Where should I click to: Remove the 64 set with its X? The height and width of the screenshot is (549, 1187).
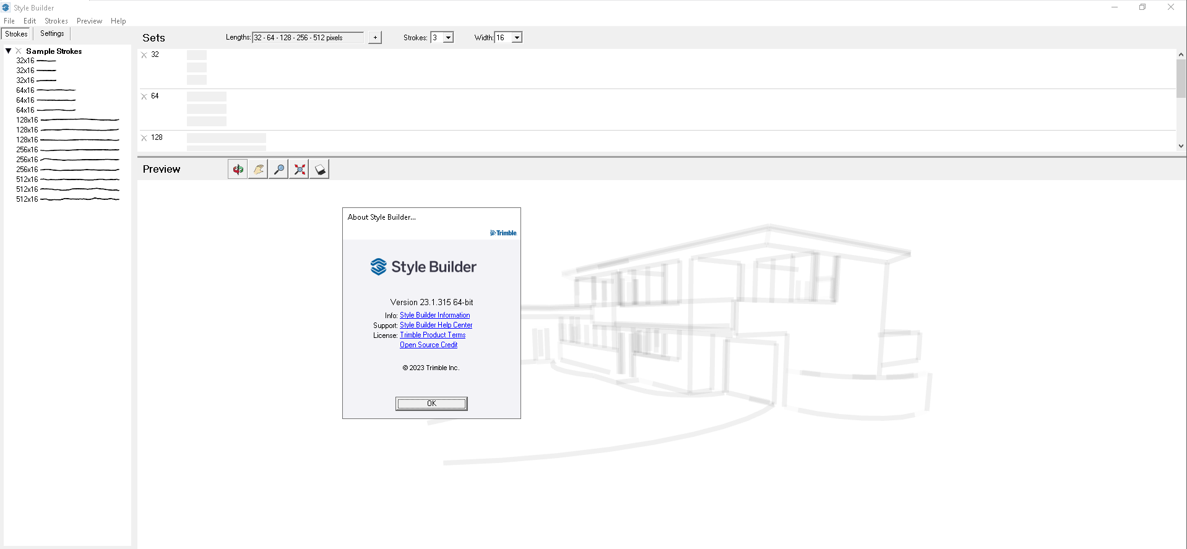[x=144, y=97]
